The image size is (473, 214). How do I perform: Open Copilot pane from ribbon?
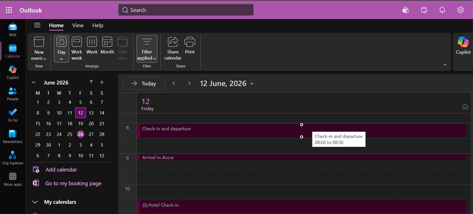tap(463, 46)
